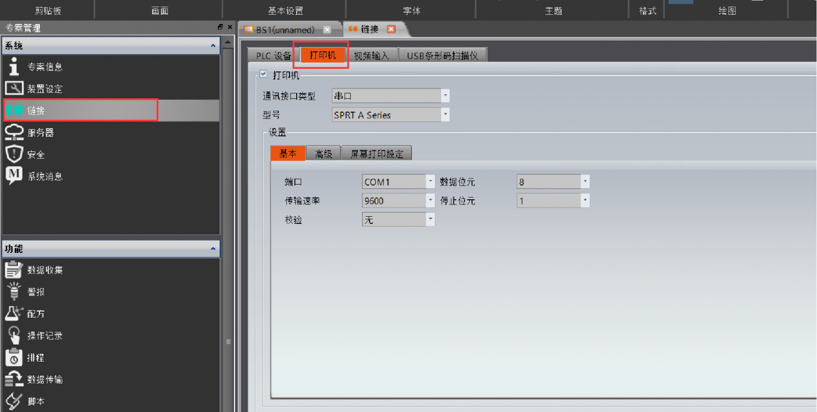
Task: Open the 传输速率 9600 dropdown
Action: (x=430, y=201)
